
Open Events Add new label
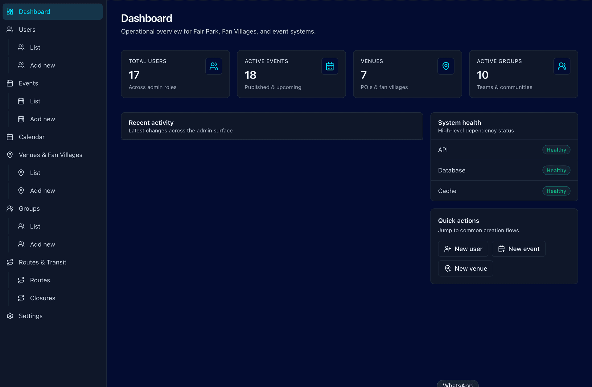pyautogui.click(x=43, y=119)
